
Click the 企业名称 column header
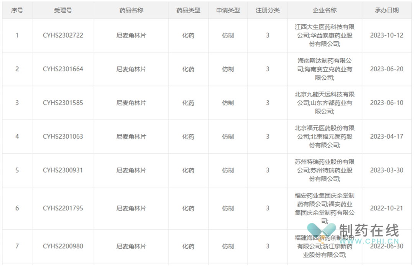[324, 10]
